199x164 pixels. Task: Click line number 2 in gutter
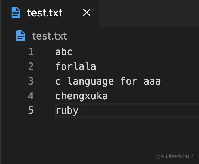tap(31, 66)
